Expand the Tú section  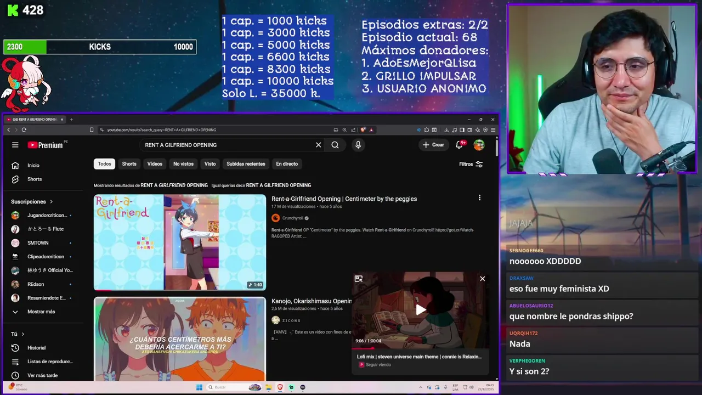[18, 334]
